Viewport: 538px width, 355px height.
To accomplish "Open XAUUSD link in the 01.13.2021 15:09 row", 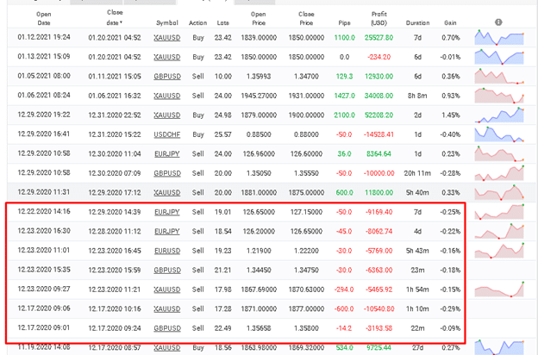I will click(167, 57).
